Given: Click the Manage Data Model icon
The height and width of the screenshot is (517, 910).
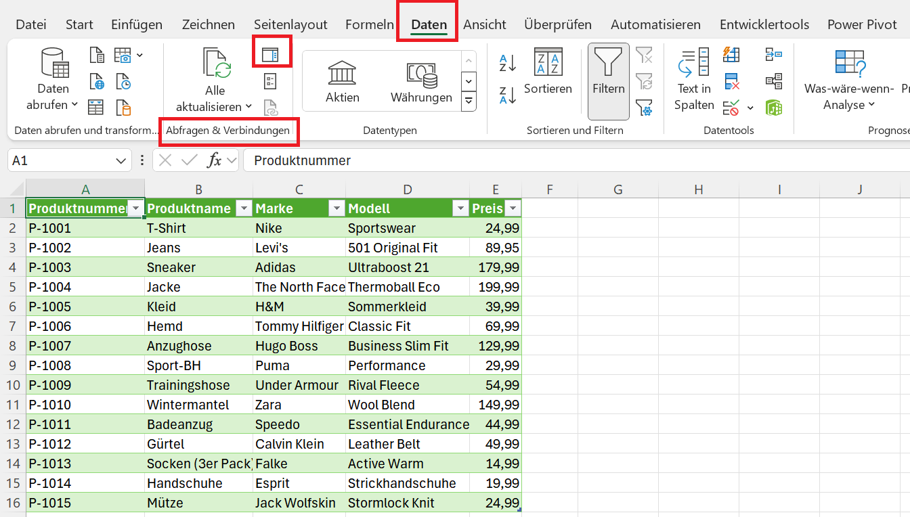Looking at the screenshot, I should [x=773, y=108].
